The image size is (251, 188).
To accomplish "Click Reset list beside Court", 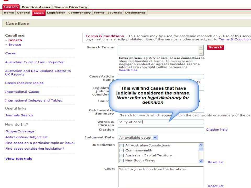I will tap(216, 186).
